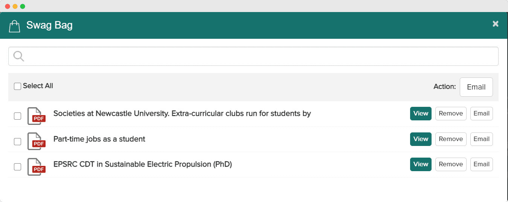View the Societies at Newcastle University PDF

(x=421, y=114)
